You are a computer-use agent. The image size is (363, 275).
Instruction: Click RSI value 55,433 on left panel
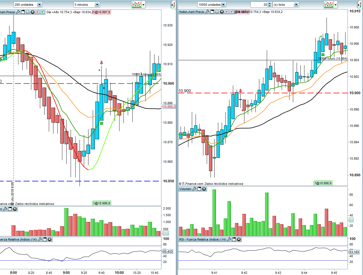pyautogui.click(x=168, y=251)
